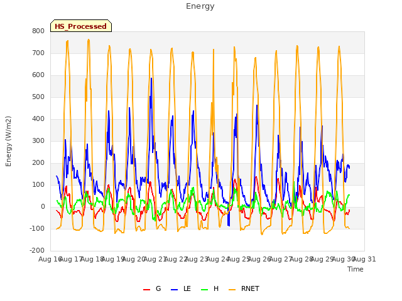
Task: Click the -200 y-axis tick label
Action: [37, 251]
